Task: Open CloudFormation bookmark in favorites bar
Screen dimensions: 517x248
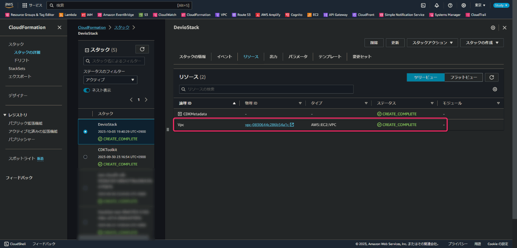Action: (196, 15)
